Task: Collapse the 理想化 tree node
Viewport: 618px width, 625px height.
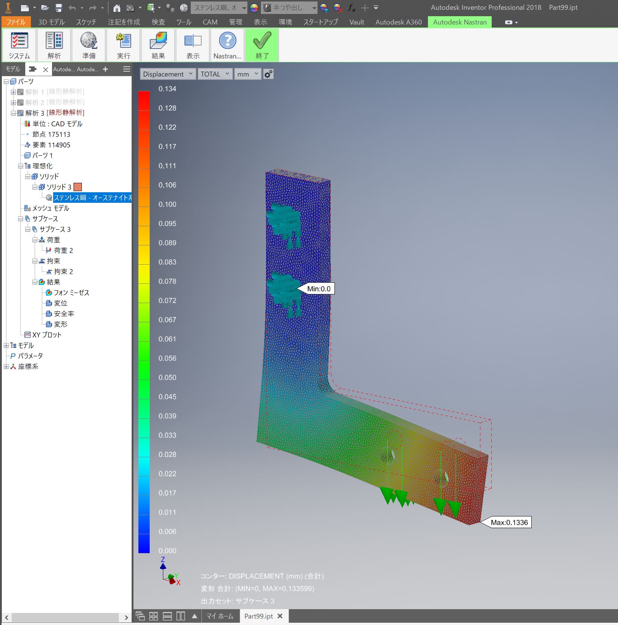Action: tap(20, 166)
